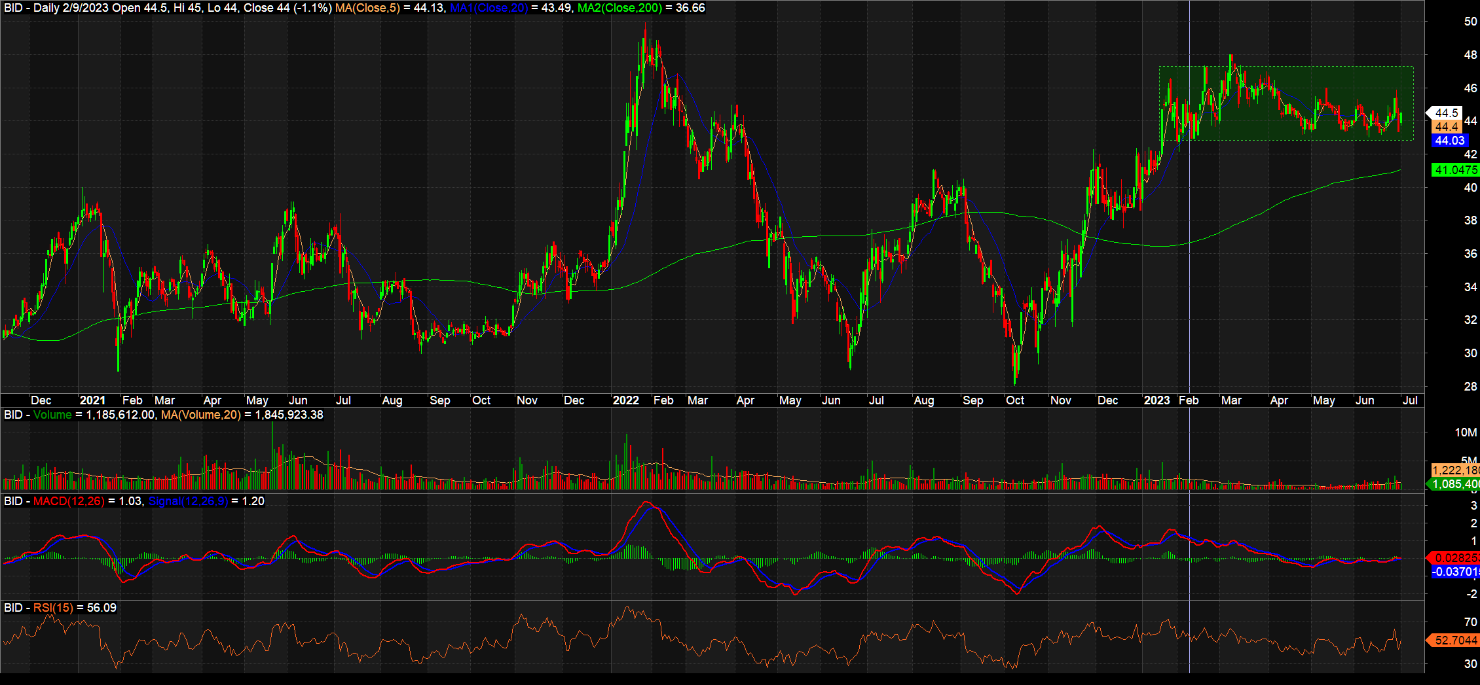The image size is (1480, 685).
Task: Select the green 41.0475 value marker
Action: pyautogui.click(x=1455, y=170)
